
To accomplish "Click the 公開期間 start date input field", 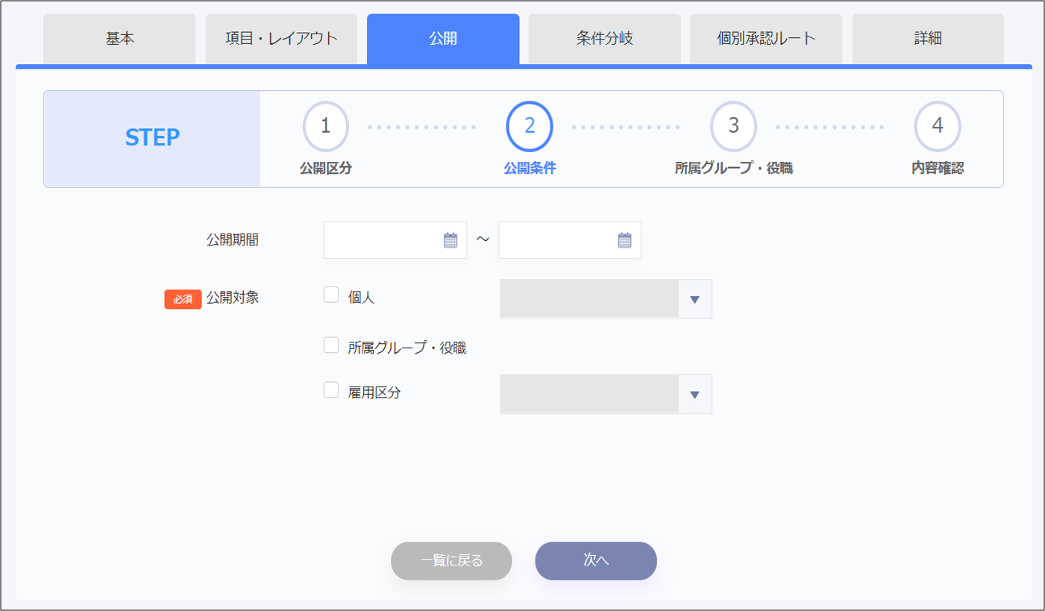I will pos(382,240).
